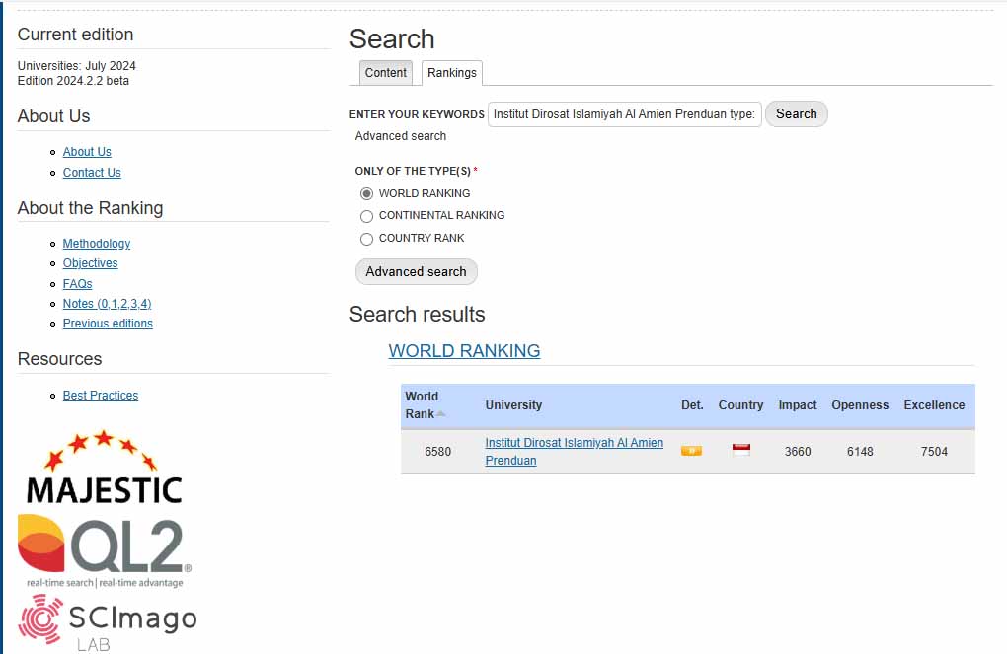Click inside the keywords input field
Viewport: 1007px width, 654px height.
point(622,113)
